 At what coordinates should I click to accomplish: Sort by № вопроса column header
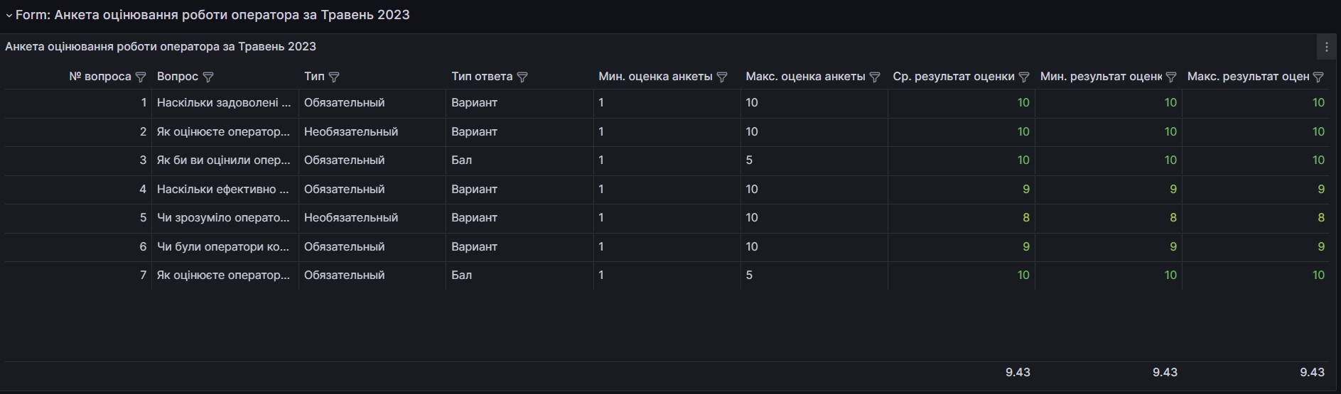(x=100, y=76)
